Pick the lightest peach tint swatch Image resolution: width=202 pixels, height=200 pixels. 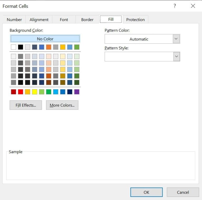tap(49, 56)
